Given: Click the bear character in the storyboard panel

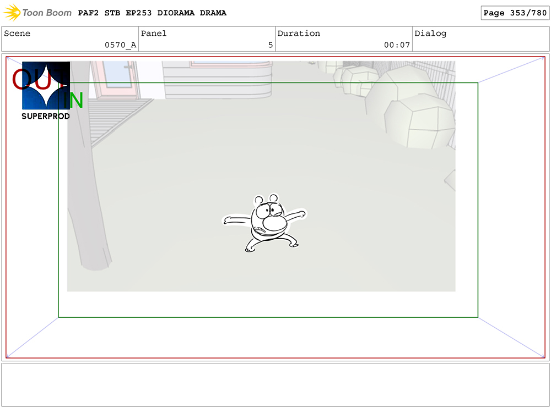Looking at the screenshot, I should 264,223.
